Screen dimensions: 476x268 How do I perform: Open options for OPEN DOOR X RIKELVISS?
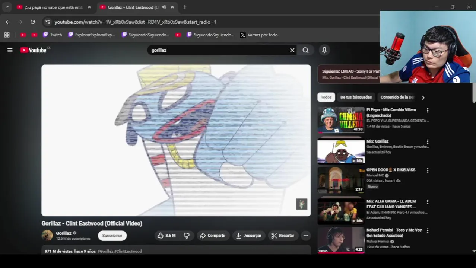coord(428,170)
